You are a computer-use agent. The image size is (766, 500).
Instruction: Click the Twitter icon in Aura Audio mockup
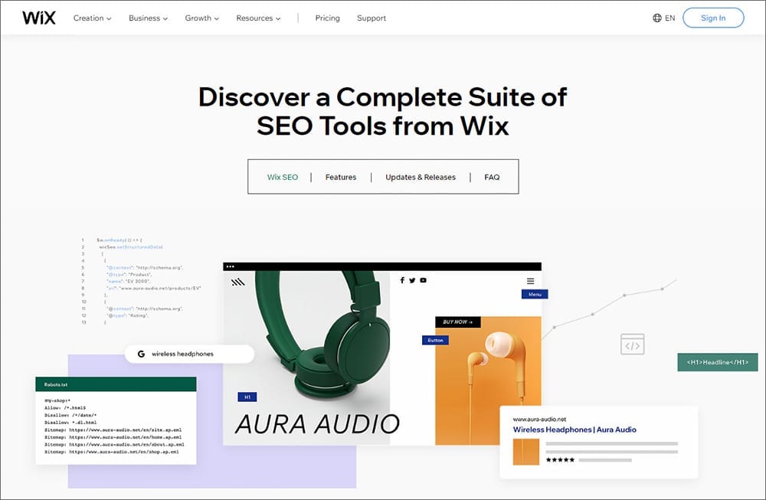tap(412, 280)
